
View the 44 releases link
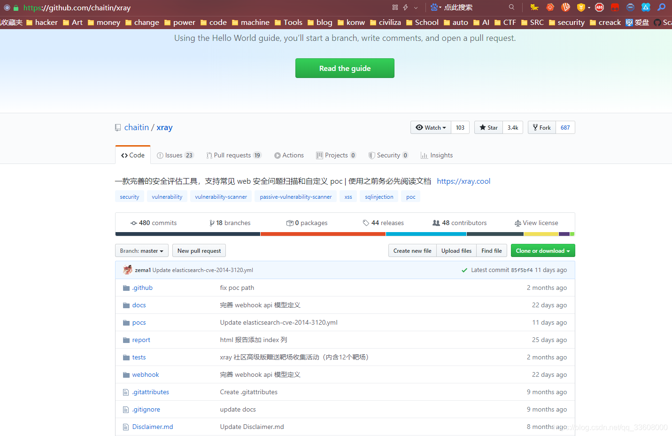[383, 223]
